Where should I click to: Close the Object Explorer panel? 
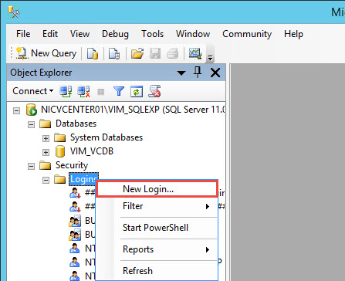tap(215, 73)
